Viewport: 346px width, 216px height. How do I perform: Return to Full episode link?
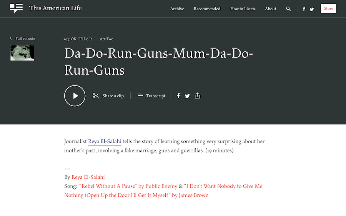[25, 39]
